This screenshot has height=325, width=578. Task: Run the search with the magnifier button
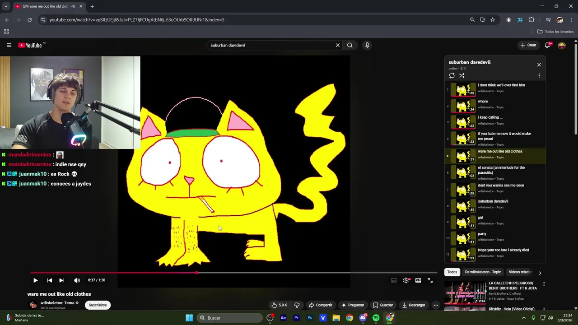[350, 45]
